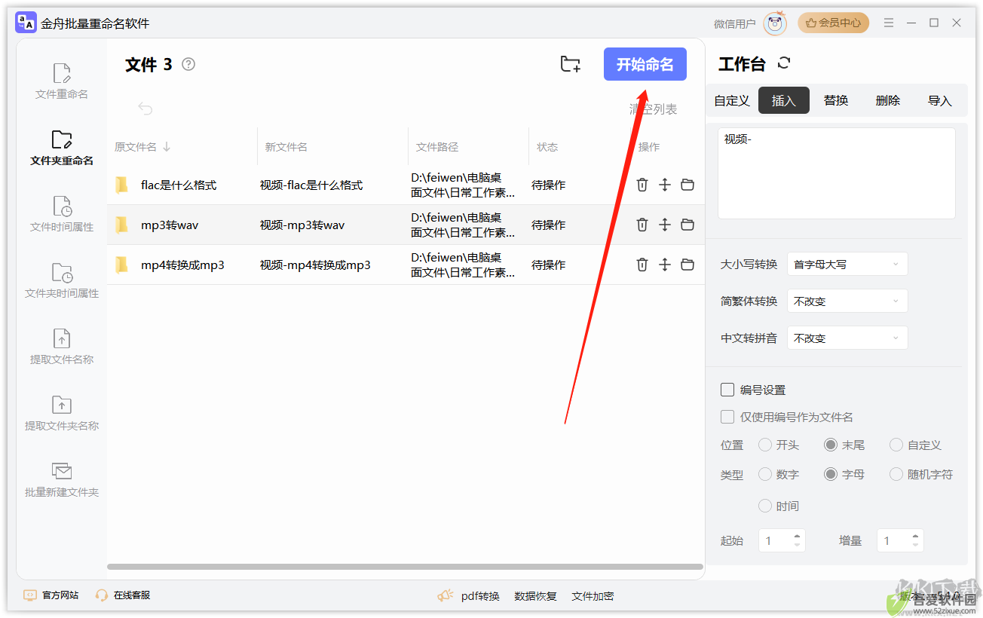Image resolution: width=983 pixels, height=618 pixels.
Task: Refresh the 工作台 panel with the reset icon
Action: tap(784, 63)
